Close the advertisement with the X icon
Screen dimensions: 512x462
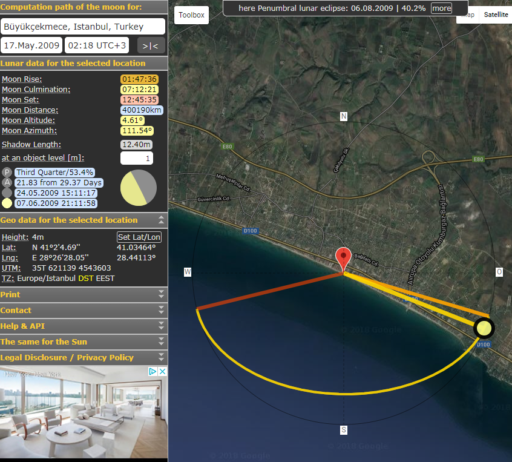[162, 371]
